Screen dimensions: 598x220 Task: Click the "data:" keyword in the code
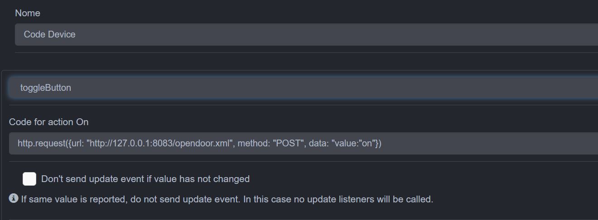(318, 144)
